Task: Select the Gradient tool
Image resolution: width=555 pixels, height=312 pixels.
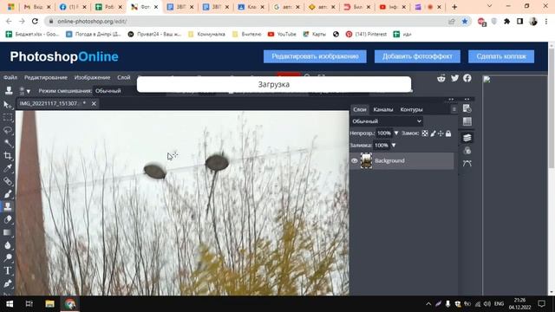Action: [x=8, y=232]
